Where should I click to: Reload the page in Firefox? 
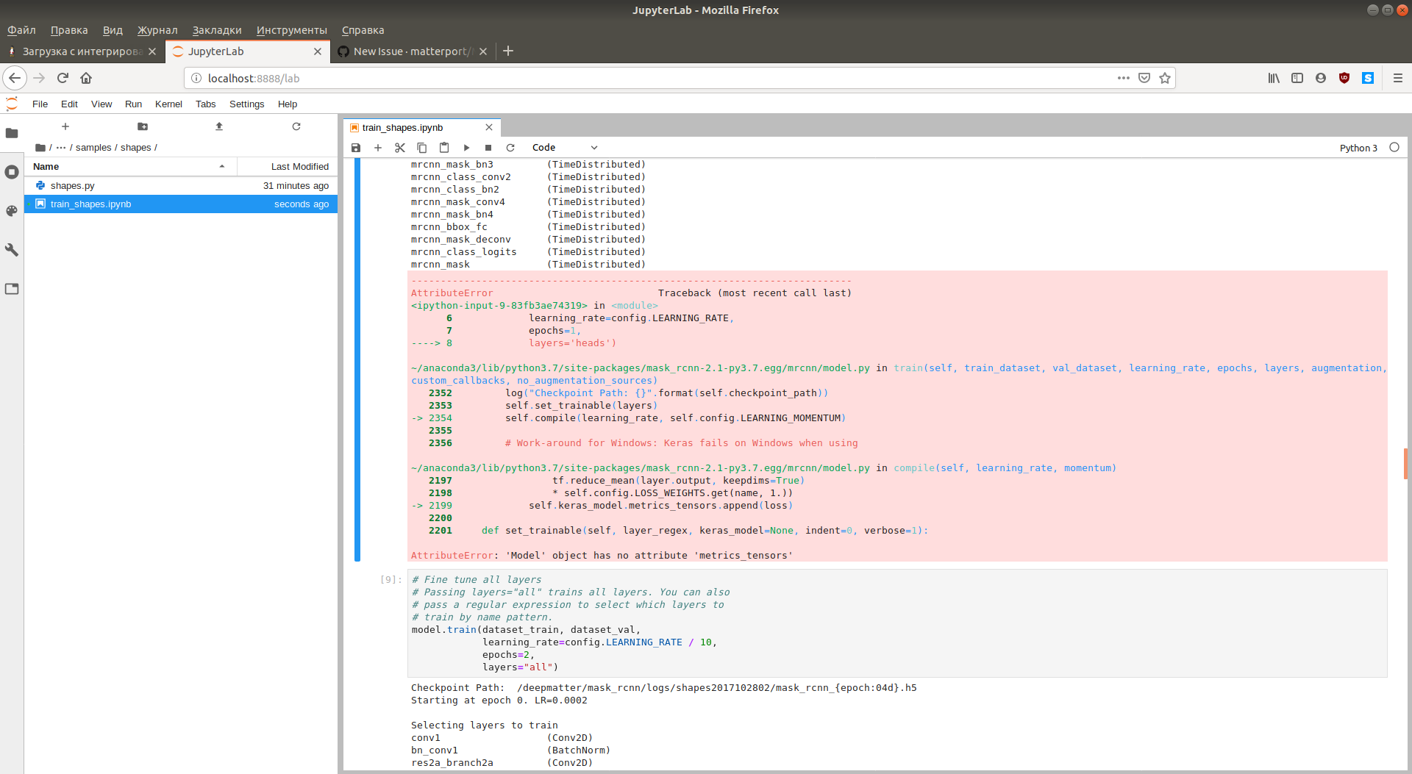click(63, 78)
